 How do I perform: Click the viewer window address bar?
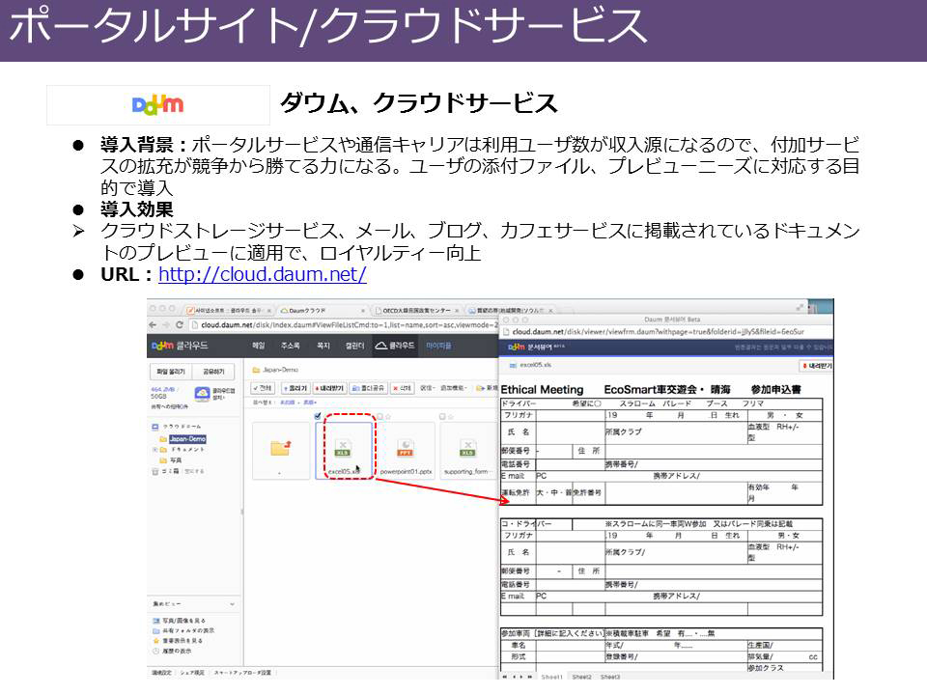666,331
